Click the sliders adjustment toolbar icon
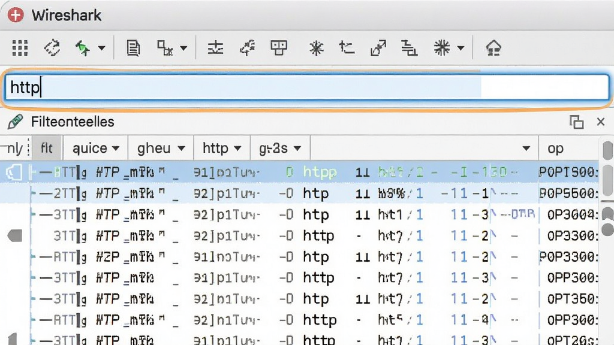 click(x=215, y=48)
